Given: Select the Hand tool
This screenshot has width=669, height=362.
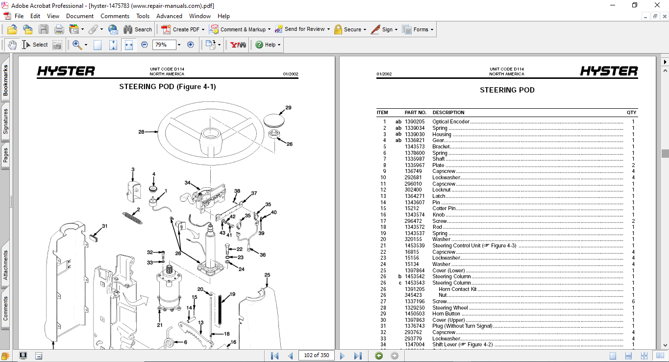Looking at the screenshot, I should tap(12, 45).
